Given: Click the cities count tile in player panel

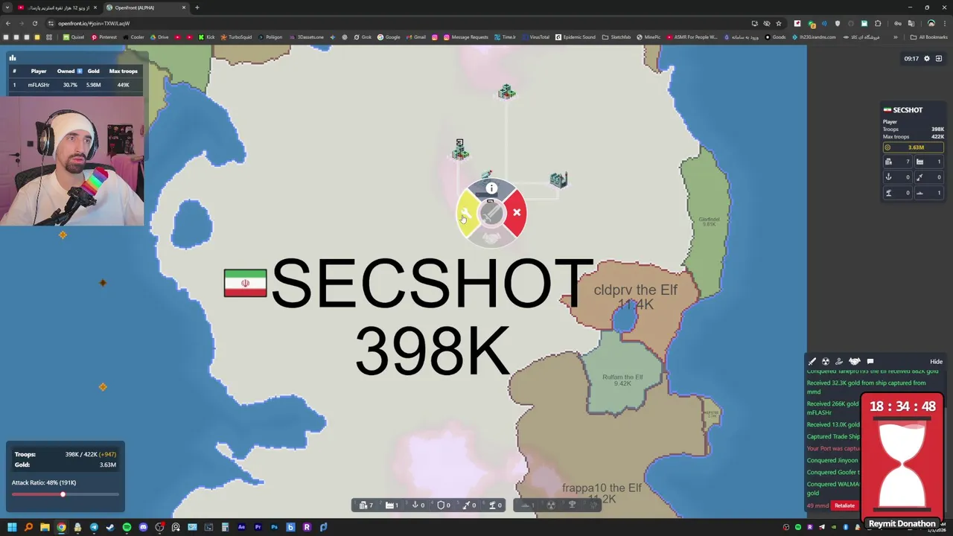Looking at the screenshot, I should coord(897,162).
